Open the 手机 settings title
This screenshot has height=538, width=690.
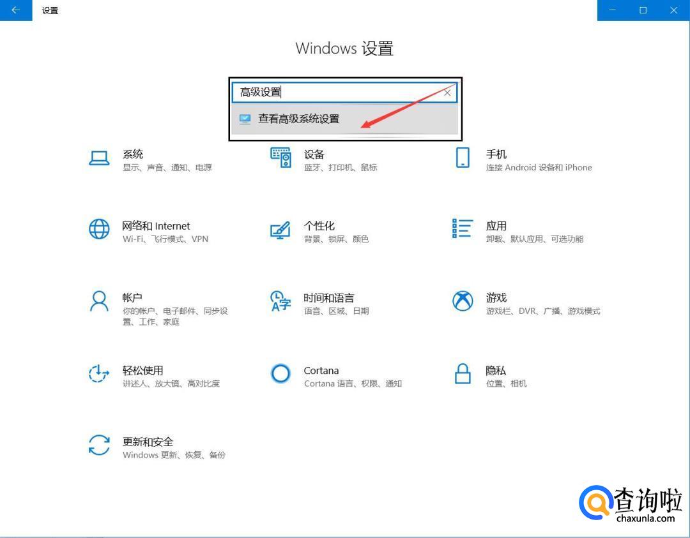496,154
